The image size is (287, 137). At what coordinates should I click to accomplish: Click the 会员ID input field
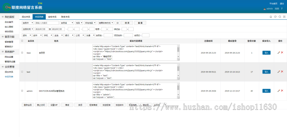pos(146,35)
